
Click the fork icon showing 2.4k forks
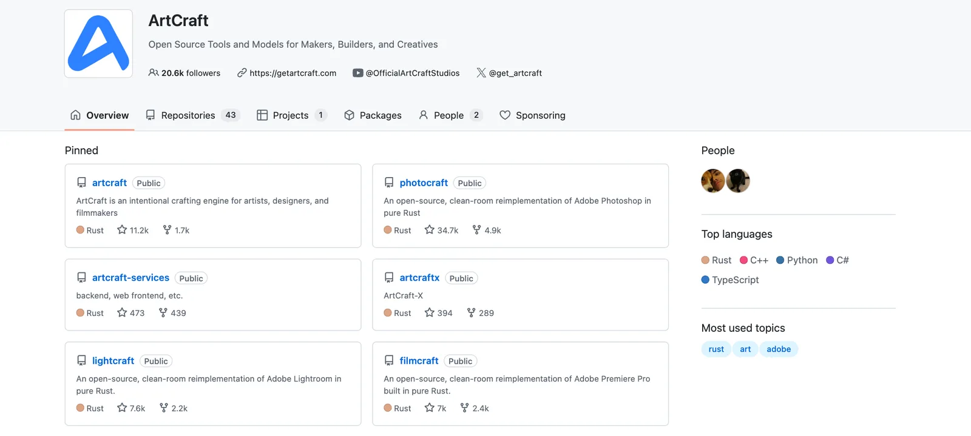pos(464,407)
